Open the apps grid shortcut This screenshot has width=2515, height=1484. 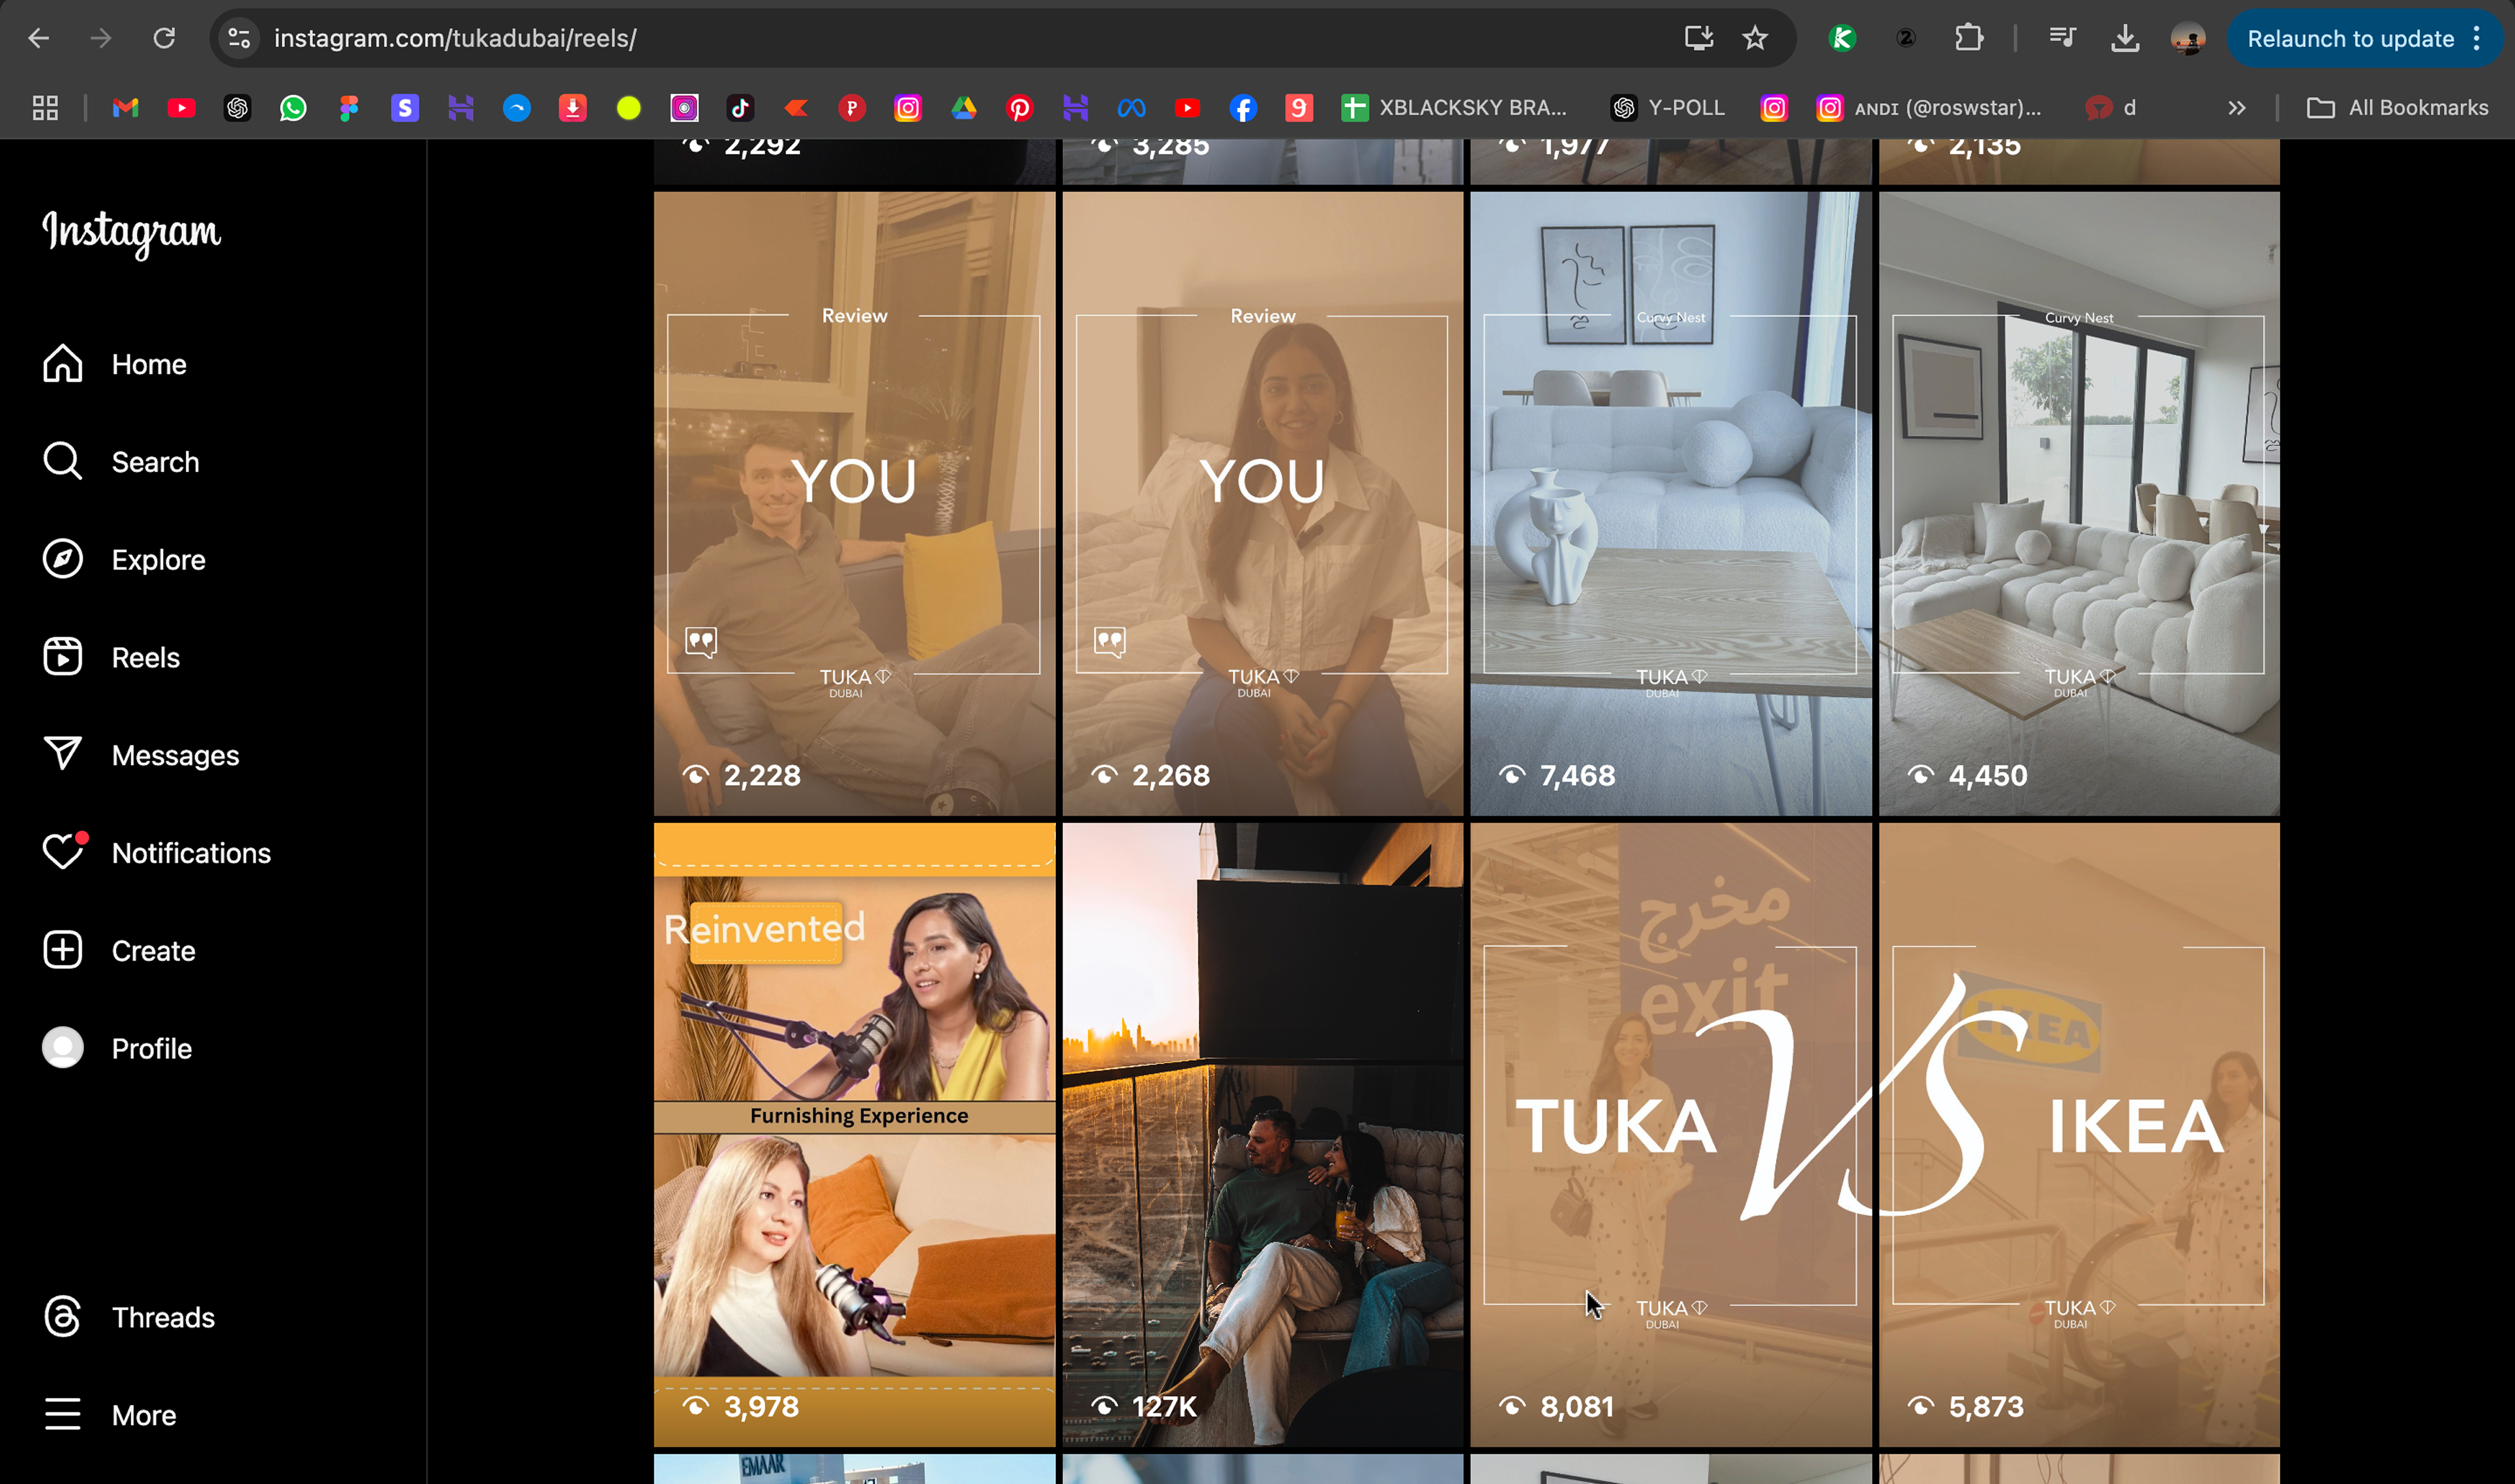click(45, 108)
